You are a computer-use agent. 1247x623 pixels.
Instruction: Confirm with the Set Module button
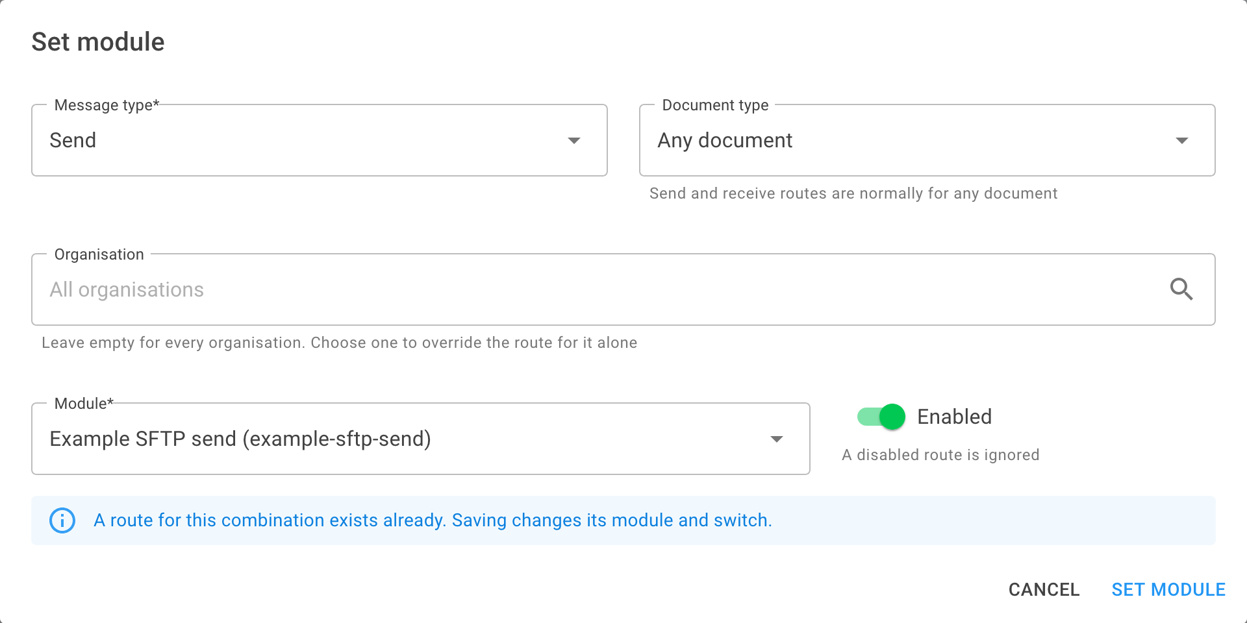coord(1168,589)
